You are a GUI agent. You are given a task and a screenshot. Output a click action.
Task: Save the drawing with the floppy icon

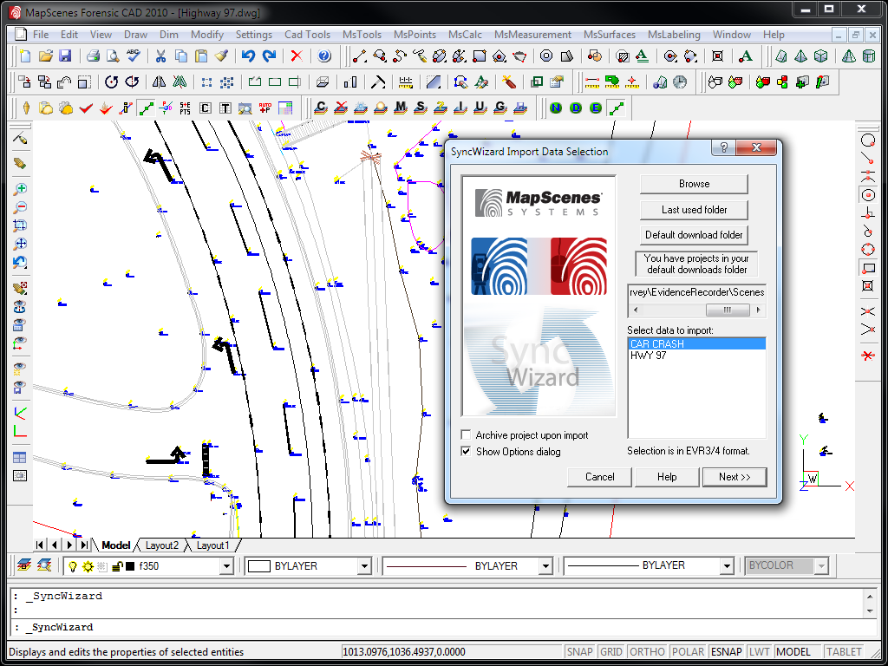pos(65,56)
